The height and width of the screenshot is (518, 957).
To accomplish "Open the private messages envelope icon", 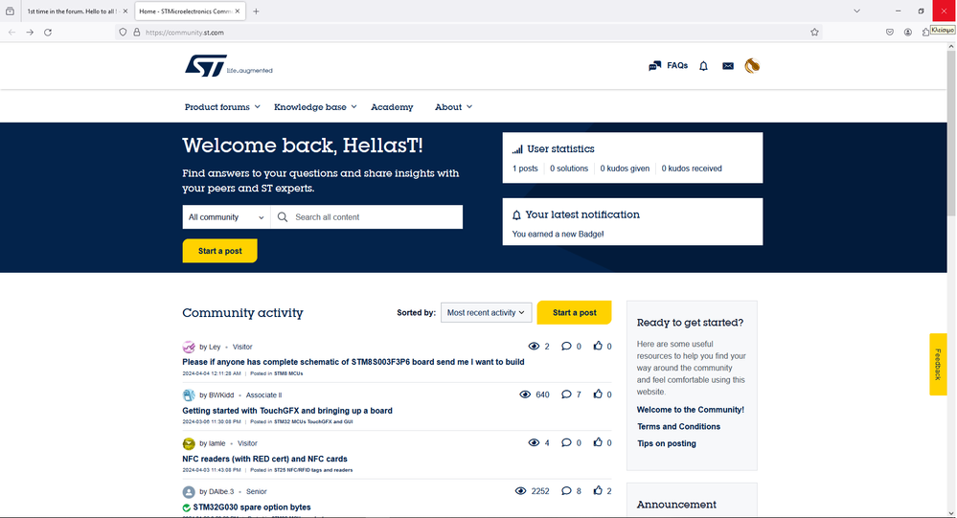I will point(727,66).
